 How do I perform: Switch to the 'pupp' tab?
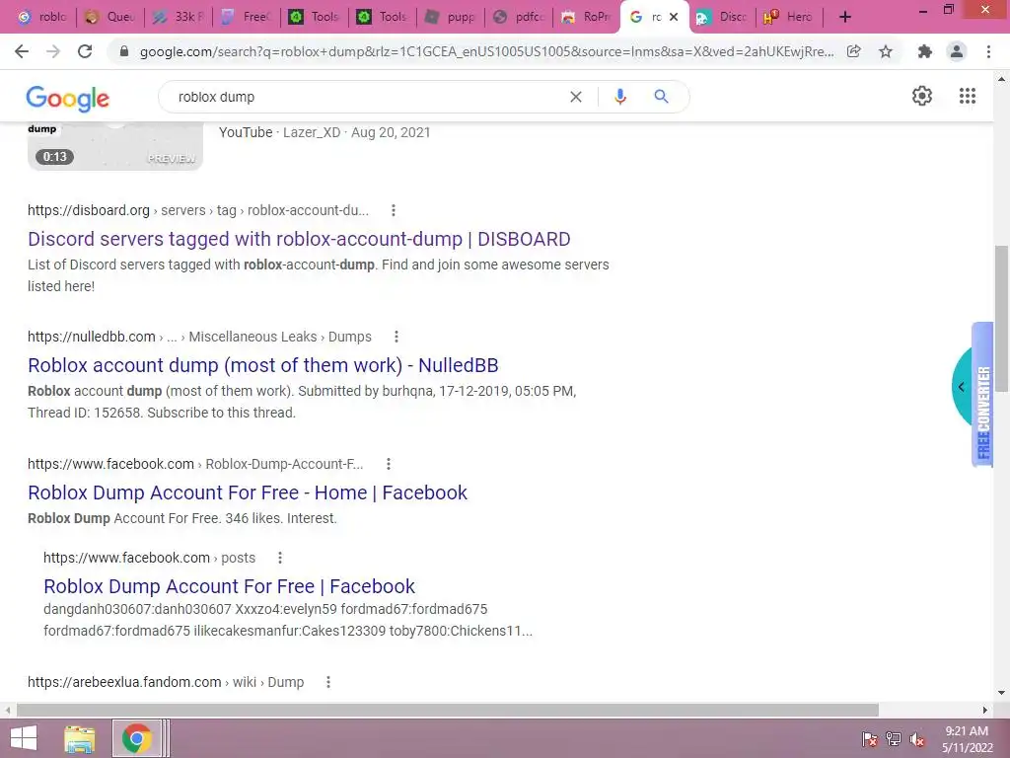click(451, 17)
